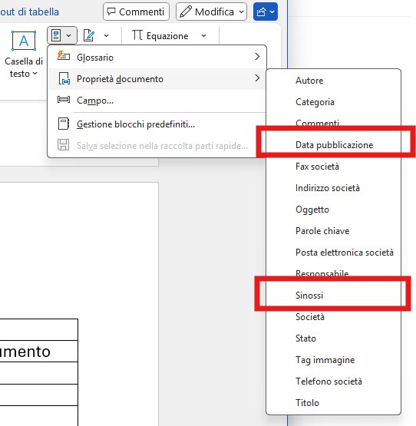Insert Posta elettronica società property
Screen dimensions: 416x426
coord(333,252)
